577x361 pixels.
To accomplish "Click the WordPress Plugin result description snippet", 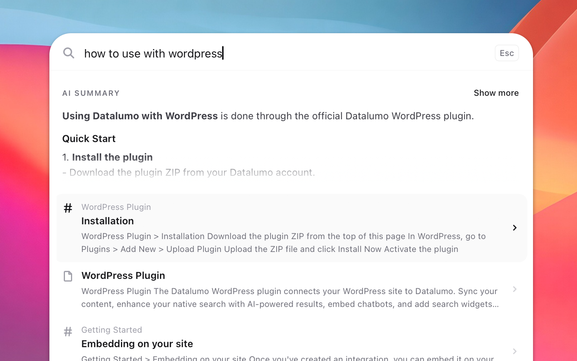I will pos(290,297).
